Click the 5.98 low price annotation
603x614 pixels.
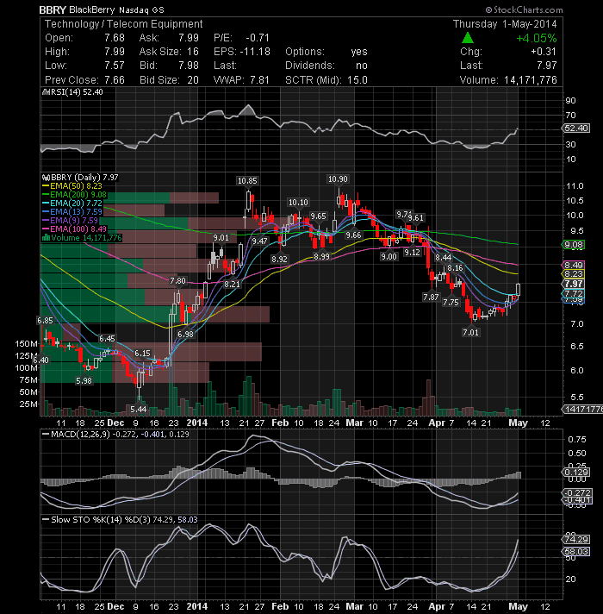click(x=84, y=380)
